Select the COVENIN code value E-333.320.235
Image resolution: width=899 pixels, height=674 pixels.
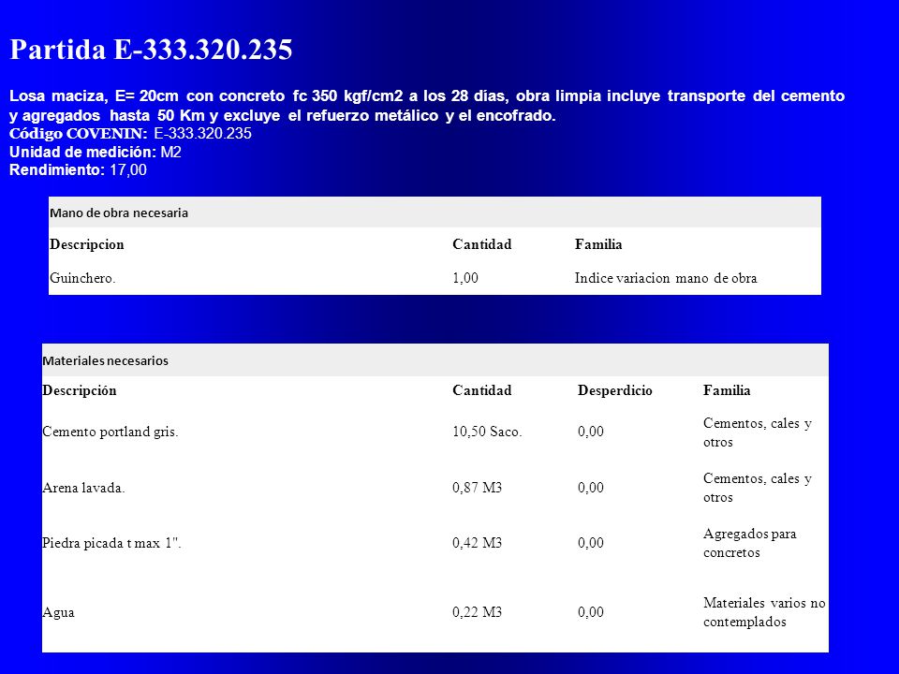pyautogui.click(x=202, y=134)
